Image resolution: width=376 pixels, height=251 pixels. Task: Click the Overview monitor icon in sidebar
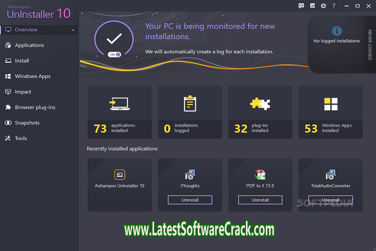coord(8,29)
